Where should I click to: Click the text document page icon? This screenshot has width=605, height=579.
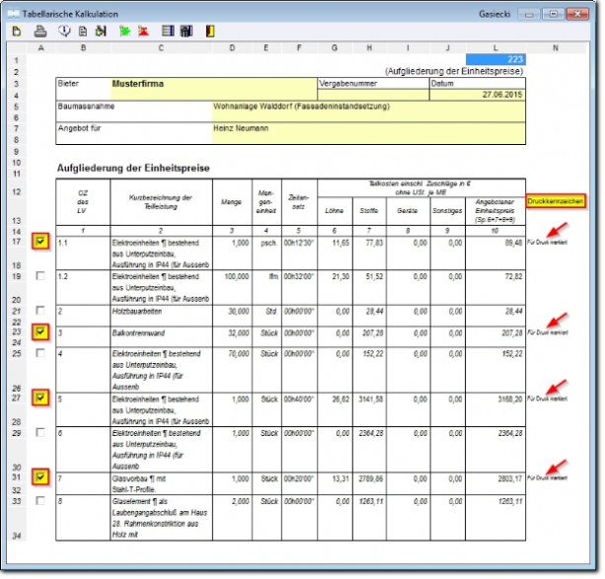[x=83, y=32]
